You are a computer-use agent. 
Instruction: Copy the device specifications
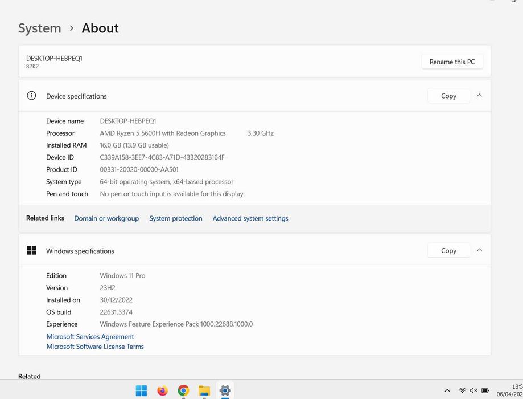pos(448,96)
